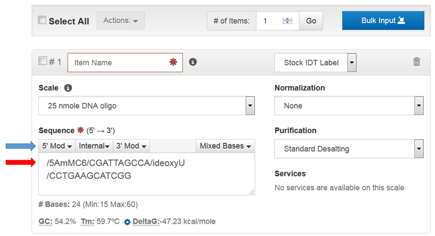Expand the Purification Standard Desalting dropdown

click(418, 149)
